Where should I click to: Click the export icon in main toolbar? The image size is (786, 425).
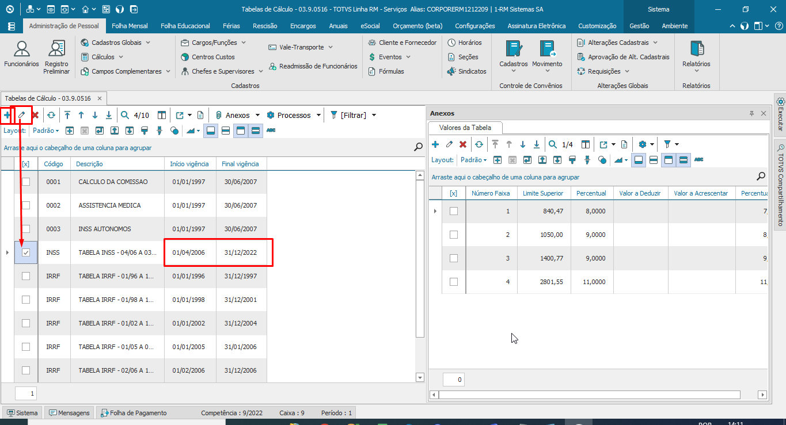point(180,115)
